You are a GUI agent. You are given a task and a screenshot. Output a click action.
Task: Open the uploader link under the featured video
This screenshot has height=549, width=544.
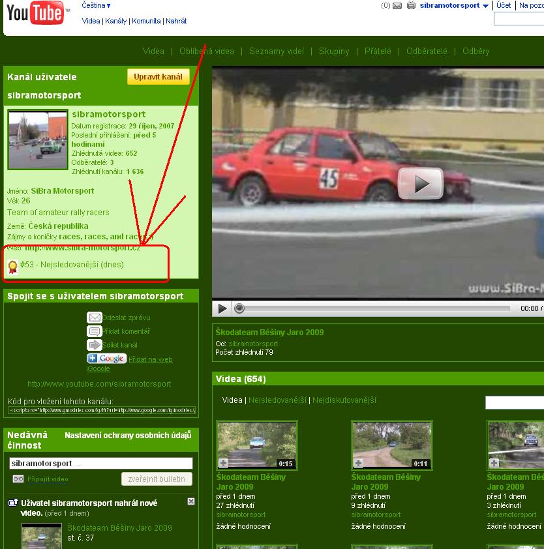point(253,344)
